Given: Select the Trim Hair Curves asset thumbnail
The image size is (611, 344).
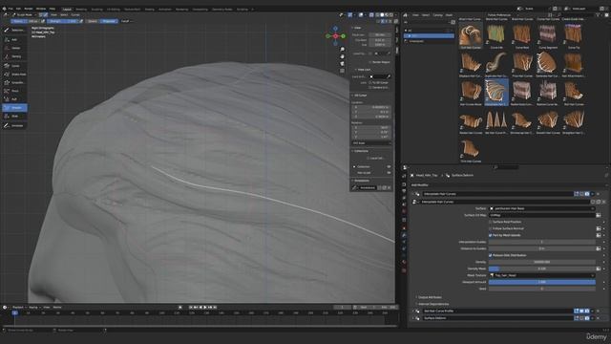Looking at the screenshot, I should pos(471,151).
